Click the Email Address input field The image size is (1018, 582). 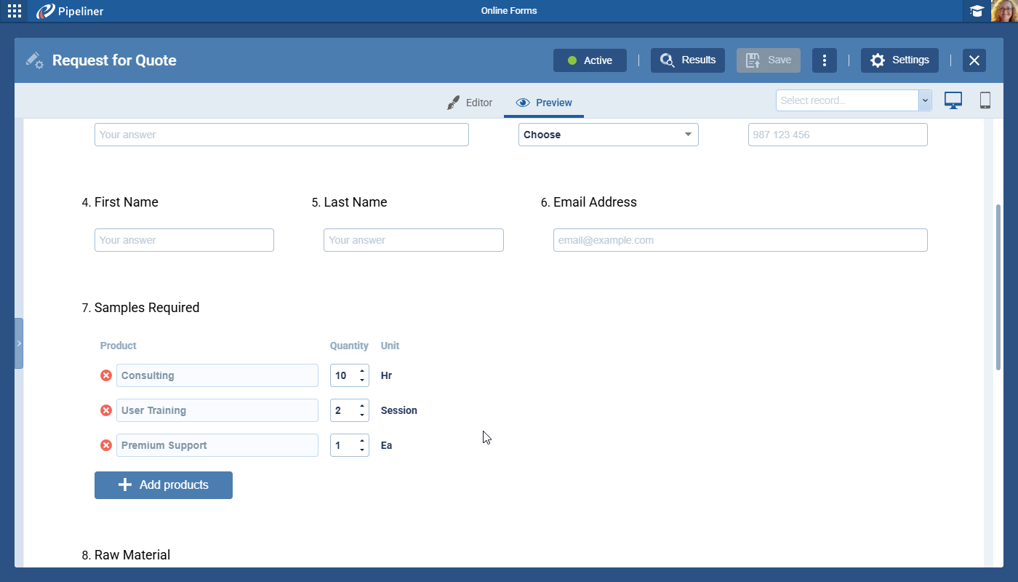pyautogui.click(x=740, y=240)
